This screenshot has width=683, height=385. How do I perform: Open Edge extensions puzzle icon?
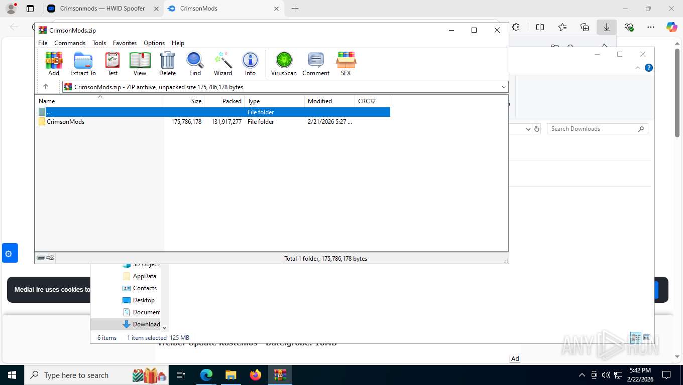coord(516,27)
